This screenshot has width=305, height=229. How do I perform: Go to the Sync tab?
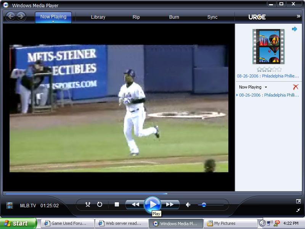212,17
